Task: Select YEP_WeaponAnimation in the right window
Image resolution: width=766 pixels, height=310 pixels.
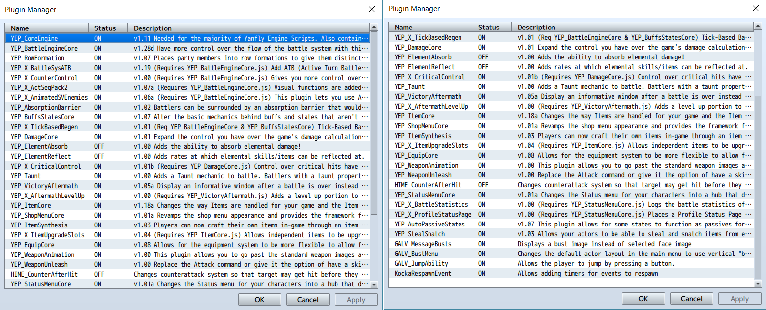Action: tap(571, 165)
